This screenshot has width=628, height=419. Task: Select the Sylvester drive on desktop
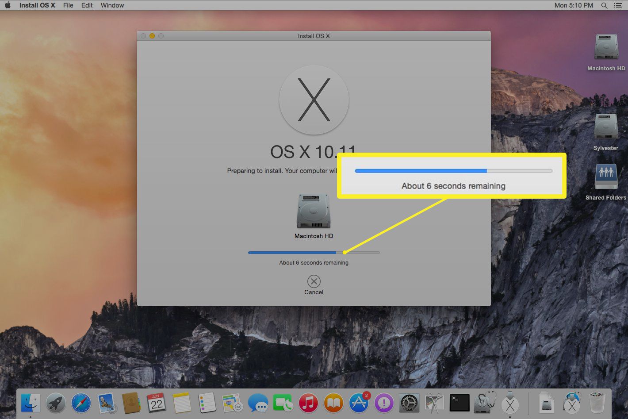606,127
